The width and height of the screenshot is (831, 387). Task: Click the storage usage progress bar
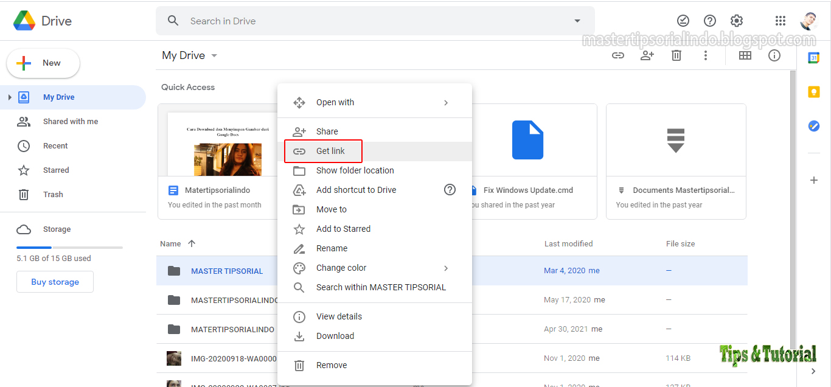(x=69, y=247)
